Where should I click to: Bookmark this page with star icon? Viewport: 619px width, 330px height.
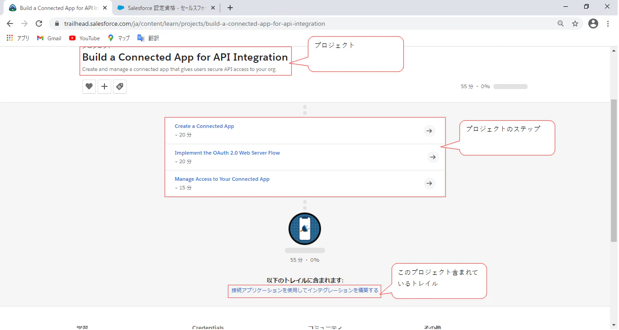pos(575,24)
